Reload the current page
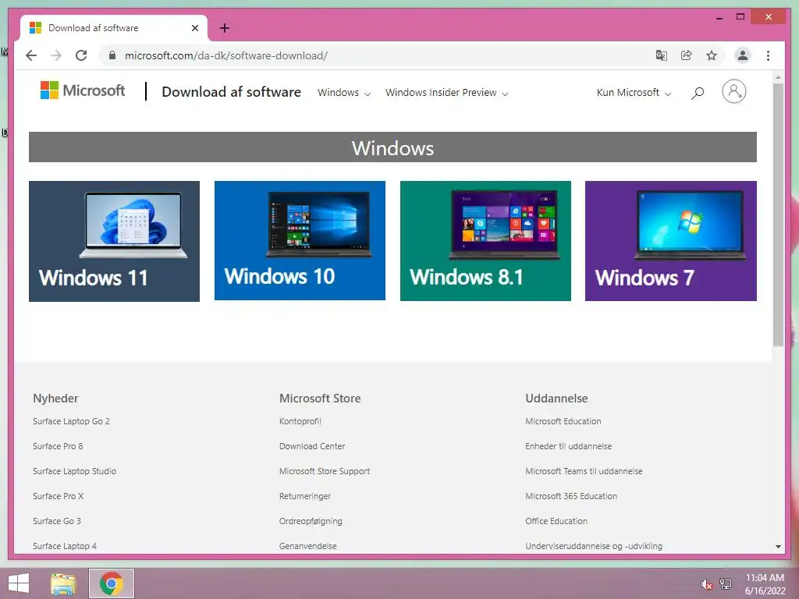 coord(81,55)
